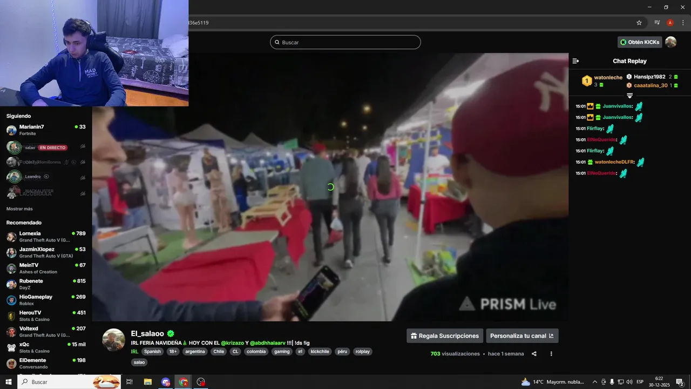
Task: Open clock showing 6:22
Action: [x=659, y=382]
